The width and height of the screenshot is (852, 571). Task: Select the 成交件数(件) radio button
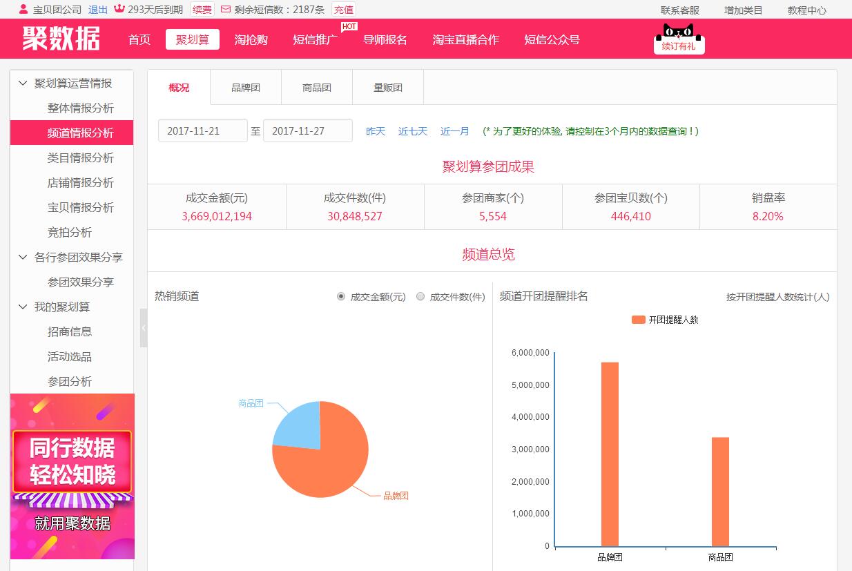[x=420, y=296]
